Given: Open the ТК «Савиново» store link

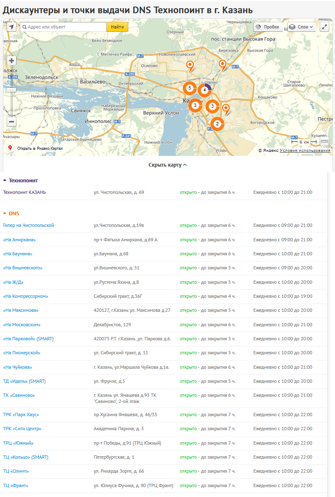Looking at the screenshot, I should 19,395.
